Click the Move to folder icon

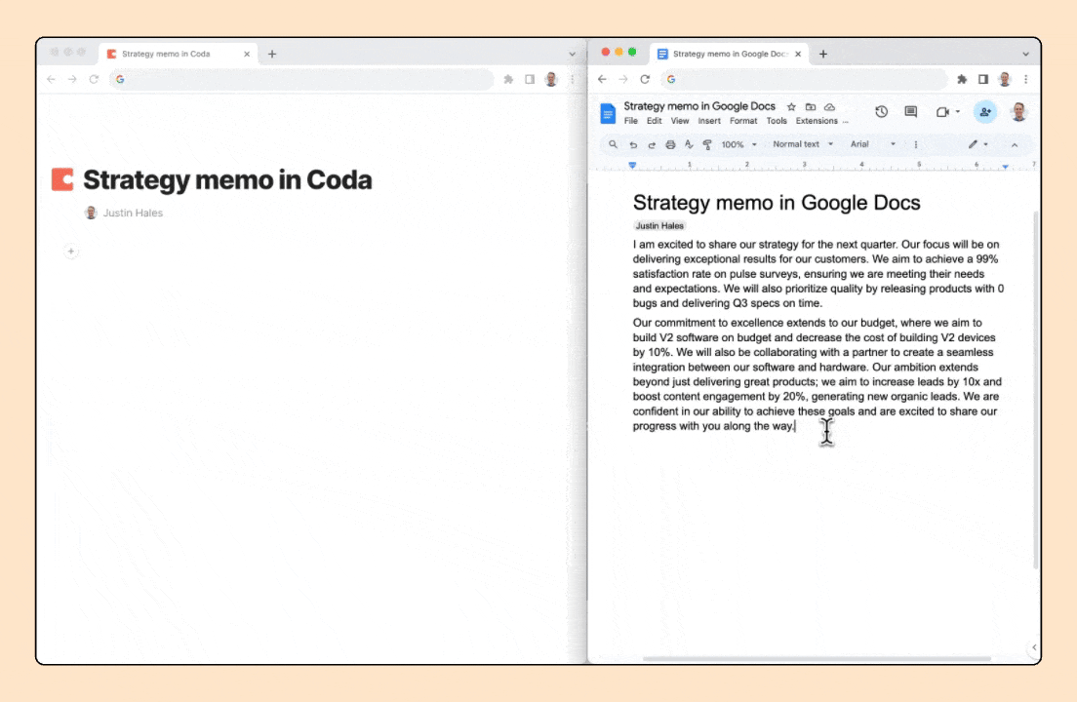tap(811, 107)
